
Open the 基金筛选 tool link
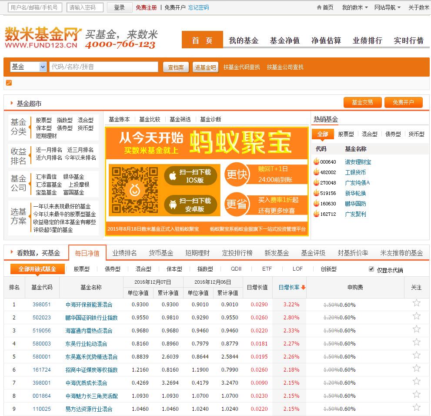tap(180, 119)
